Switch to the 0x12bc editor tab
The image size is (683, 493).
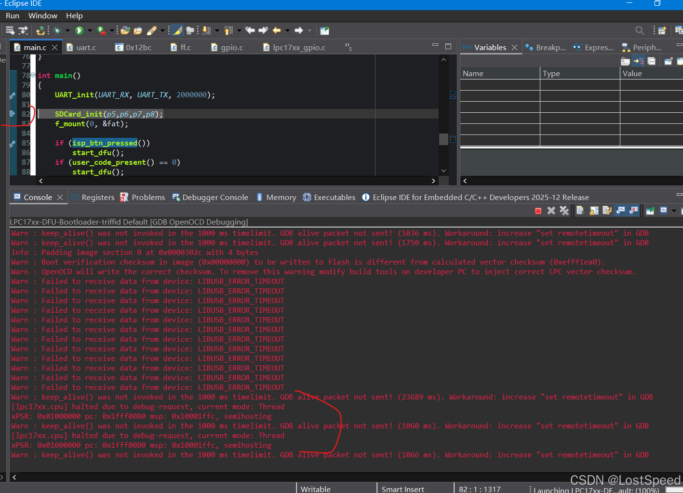point(133,47)
